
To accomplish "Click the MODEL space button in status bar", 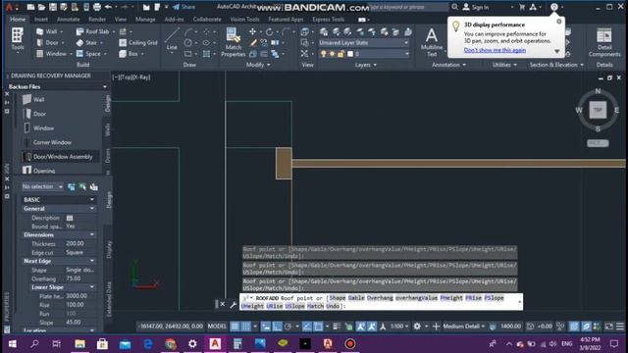I will click(x=217, y=327).
